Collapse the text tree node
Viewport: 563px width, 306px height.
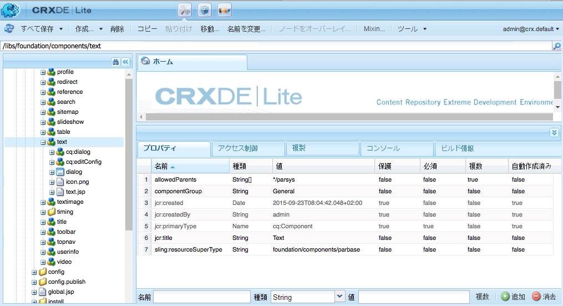tap(43, 142)
